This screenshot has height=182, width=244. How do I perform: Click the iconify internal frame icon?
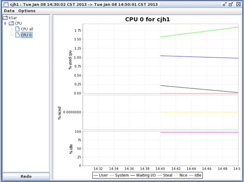[x=225, y=4]
